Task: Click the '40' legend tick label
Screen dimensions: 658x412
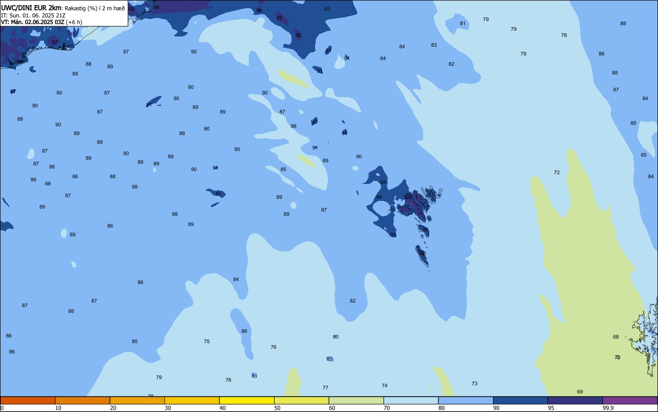Action: (x=223, y=408)
